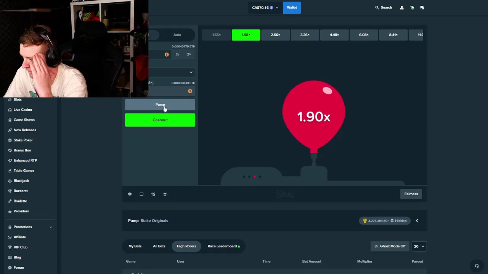Open the notifications bell
This screenshot has height=274, width=488.
pyautogui.click(x=412, y=8)
